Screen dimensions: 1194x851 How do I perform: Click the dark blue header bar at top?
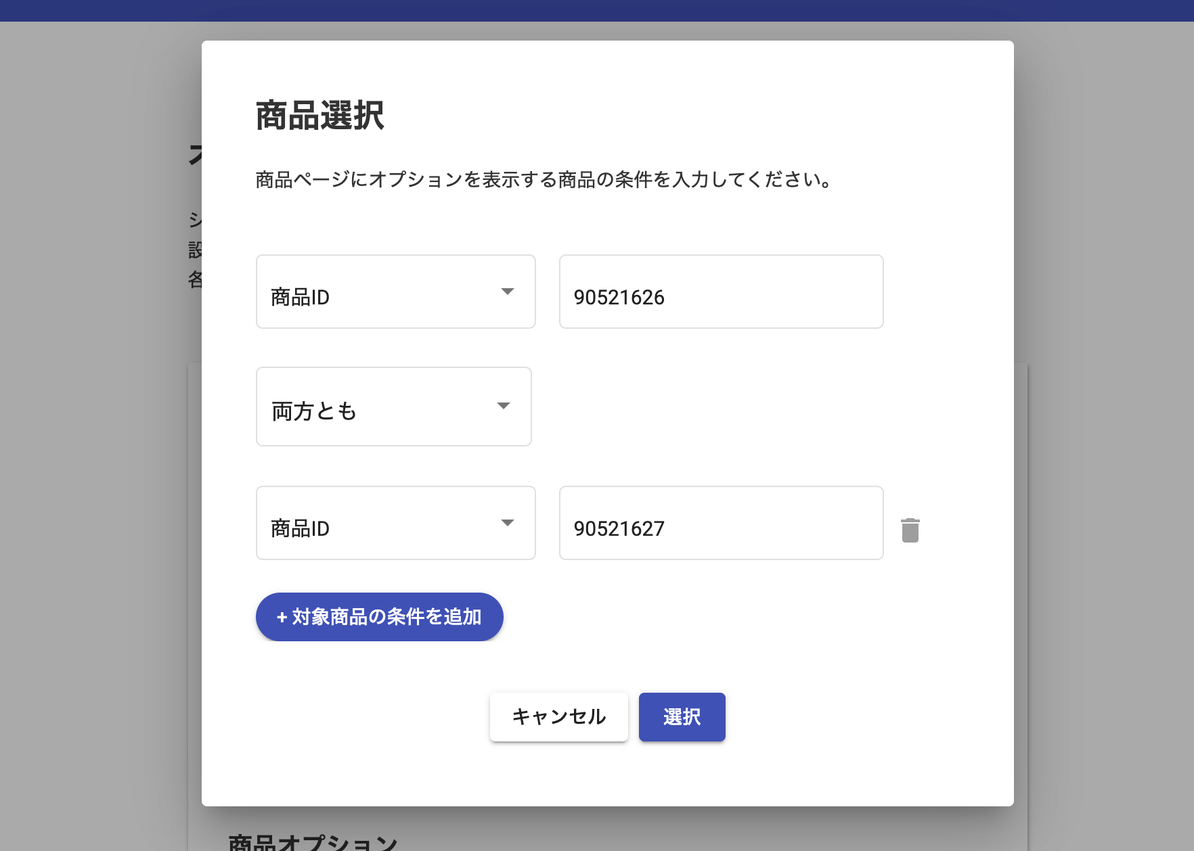coord(597,10)
